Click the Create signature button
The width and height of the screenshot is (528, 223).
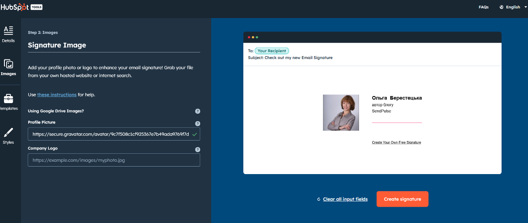click(403, 199)
